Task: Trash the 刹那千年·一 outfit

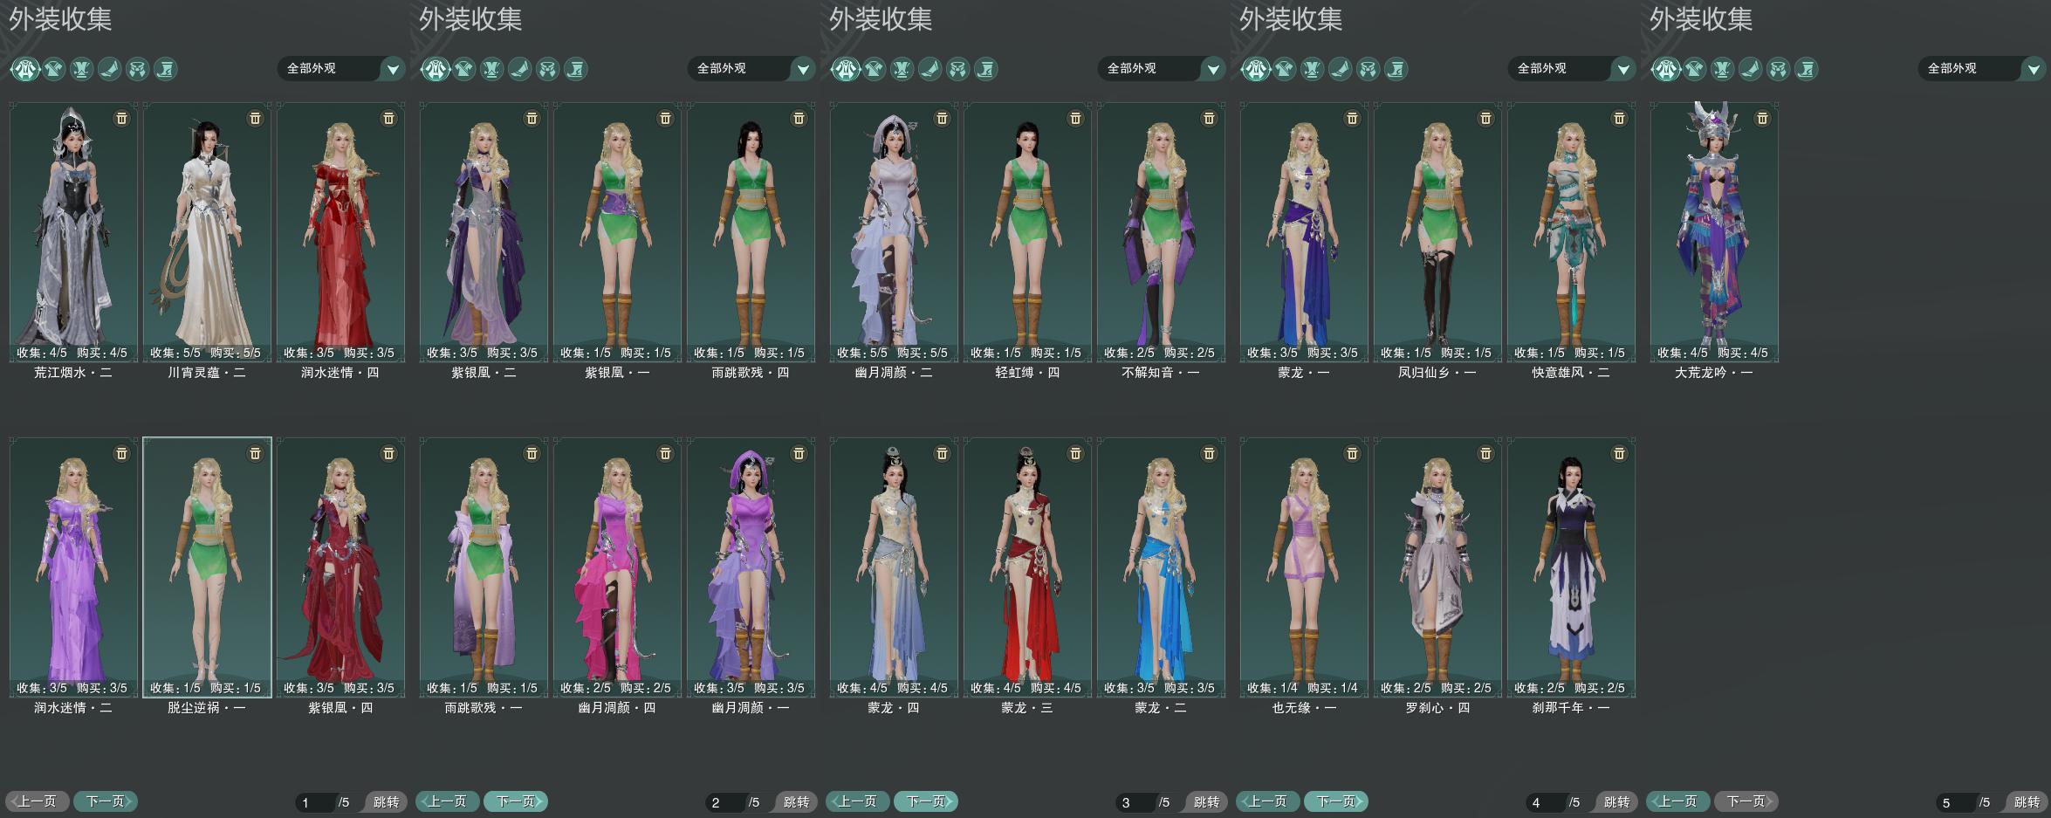Action: [x=1619, y=453]
